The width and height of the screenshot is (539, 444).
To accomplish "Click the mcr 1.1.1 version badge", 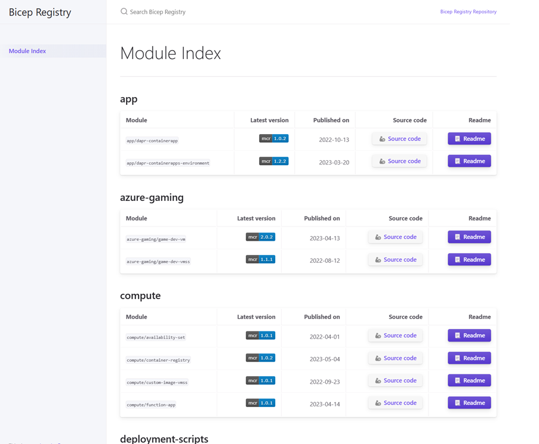I will (261, 259).
